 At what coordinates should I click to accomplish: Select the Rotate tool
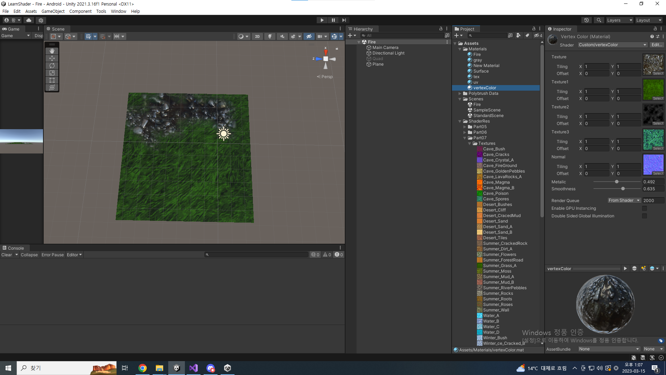[52, 66]
